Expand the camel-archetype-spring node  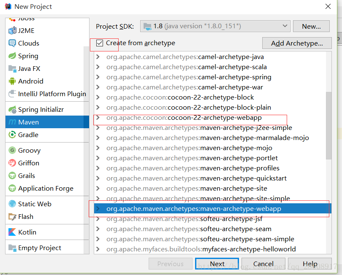[98, 77]
